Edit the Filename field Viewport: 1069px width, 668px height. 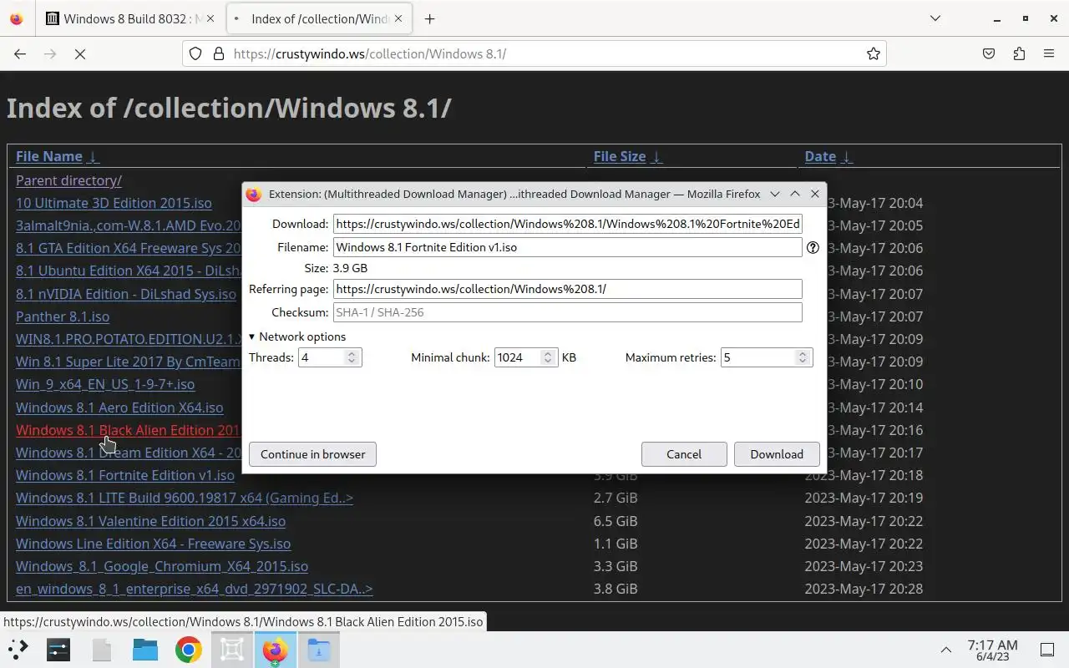567,247
